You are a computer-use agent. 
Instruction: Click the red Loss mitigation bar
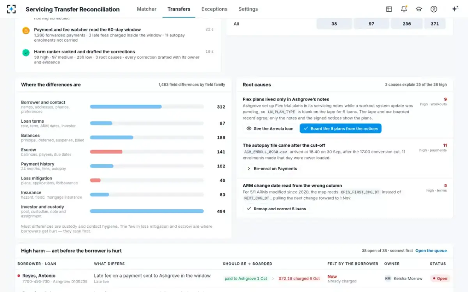95,180
